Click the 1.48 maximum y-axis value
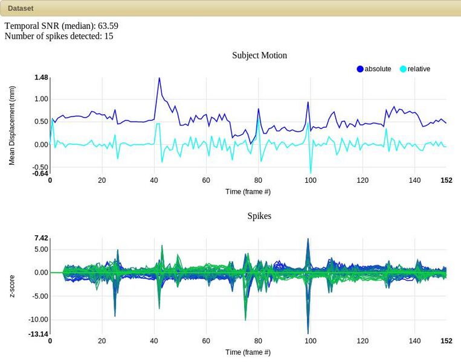Viewport: 461px width, 362px height. pos(41,77)
